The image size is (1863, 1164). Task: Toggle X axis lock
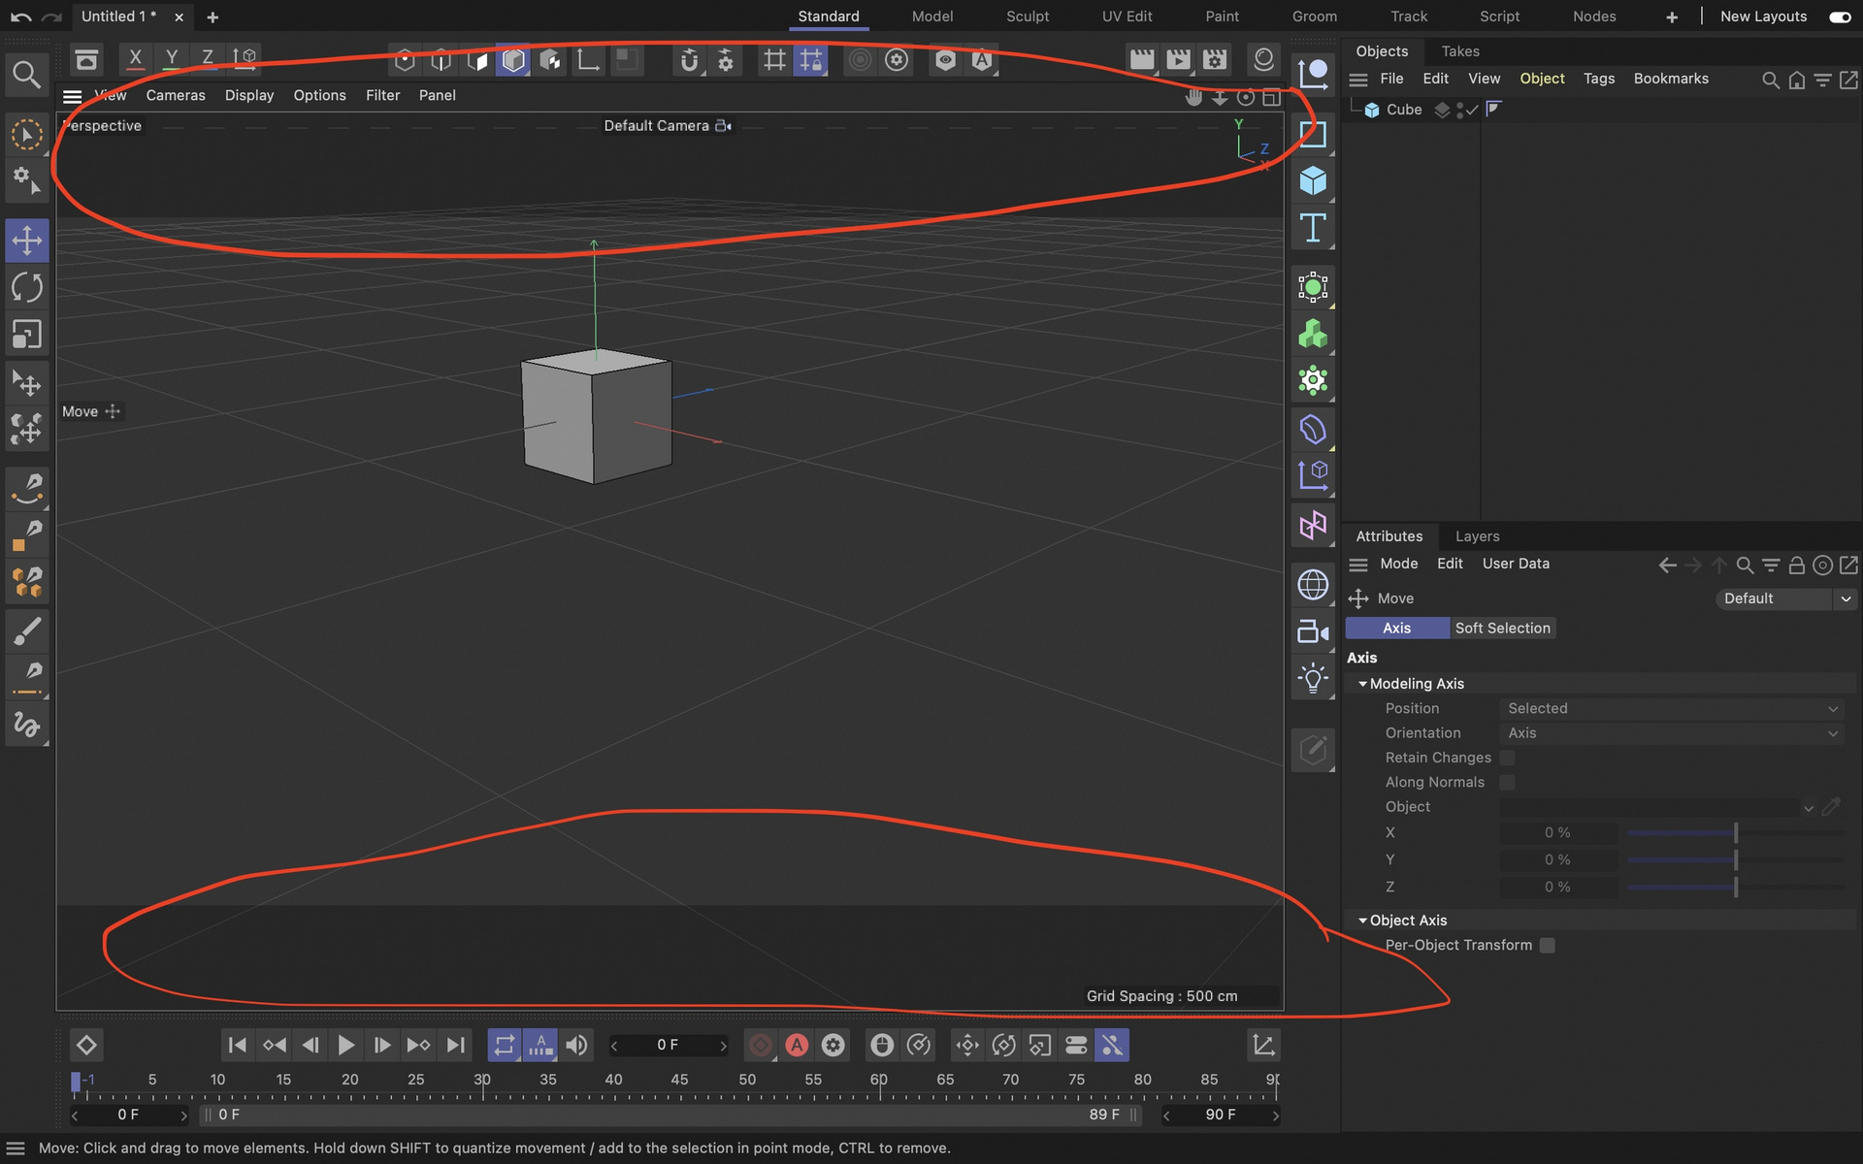click(x=135, y=58)
